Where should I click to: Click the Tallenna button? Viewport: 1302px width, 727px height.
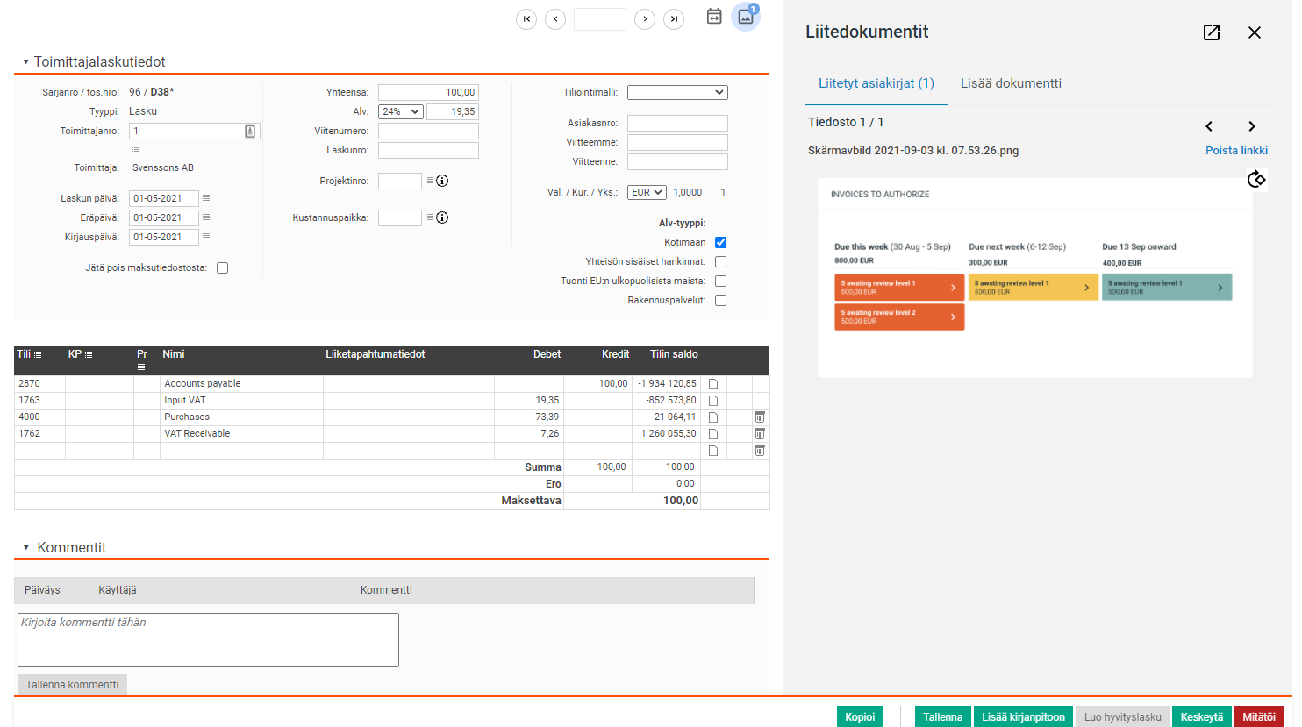(942, 716)
